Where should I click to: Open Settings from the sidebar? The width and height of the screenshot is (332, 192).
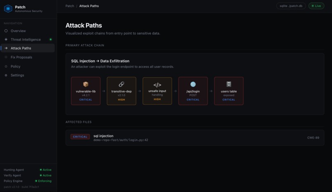[x=28, y=75]
